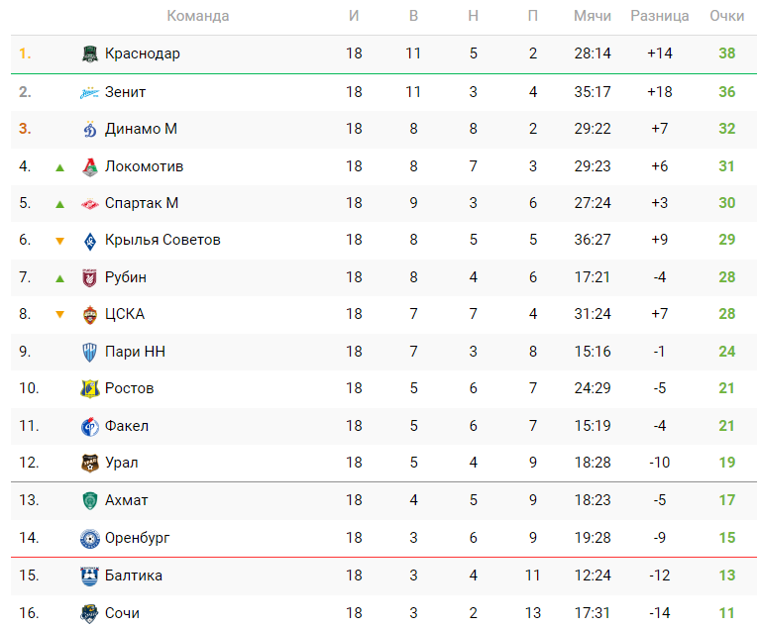Image resolution: width=759 pixels, height=628 pixels.
Task: Click the Ахмат team name
Action: 127,500
